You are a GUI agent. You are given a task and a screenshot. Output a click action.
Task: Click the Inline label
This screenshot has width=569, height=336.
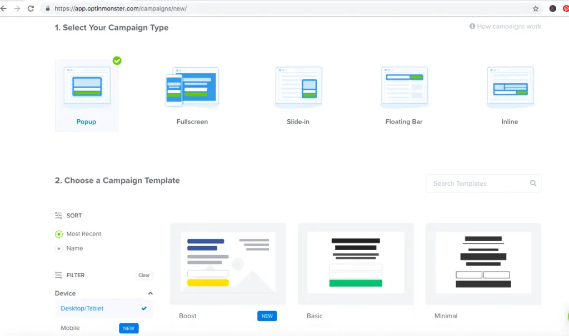point(510,121)
